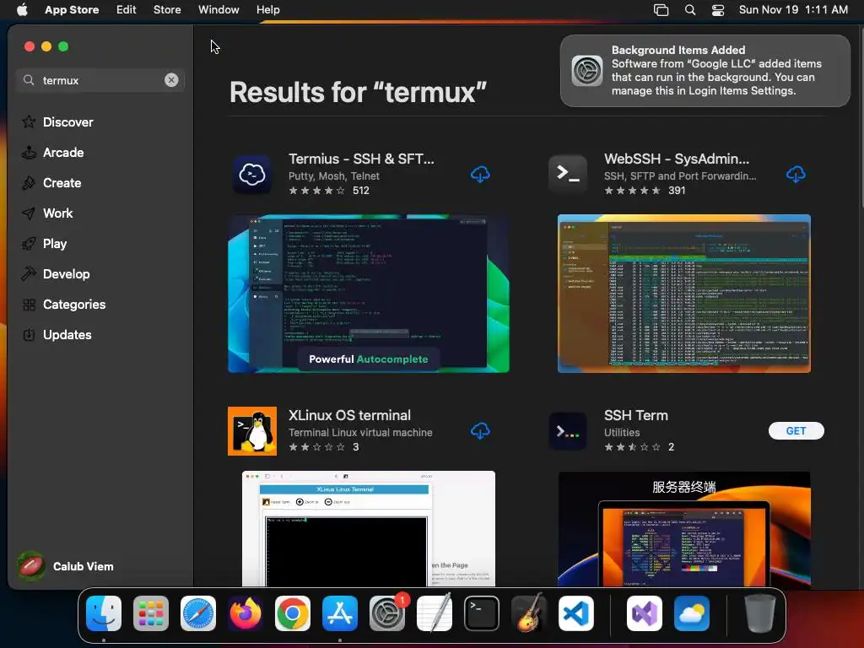Open the Window menu
Screen dimensions: 864x648
pyautogui.click(x=219, y=9)
